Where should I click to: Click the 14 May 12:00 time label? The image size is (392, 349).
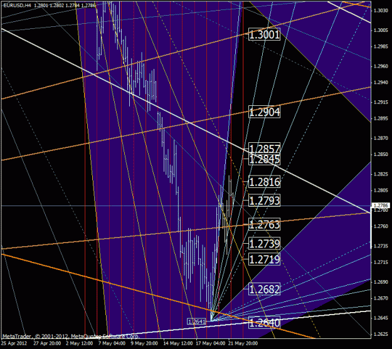(x=178, y=343)
